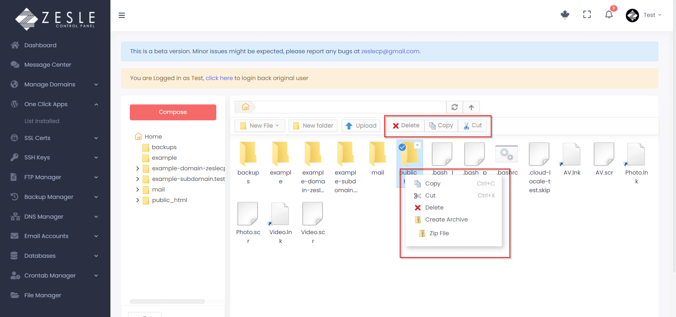This screenshot has height=317, width=676.
Task: Expand Manage Domains menu
Action: click(x=55, y=84)
